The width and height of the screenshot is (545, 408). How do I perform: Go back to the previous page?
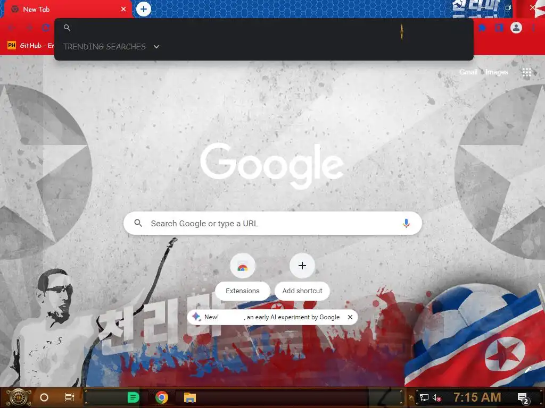(x=11, y=28)
